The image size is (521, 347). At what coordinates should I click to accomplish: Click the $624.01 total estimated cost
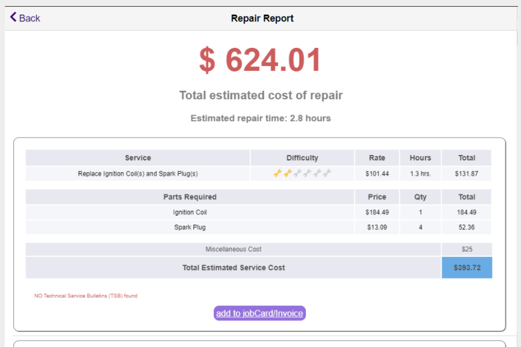(x=260, y=60)
